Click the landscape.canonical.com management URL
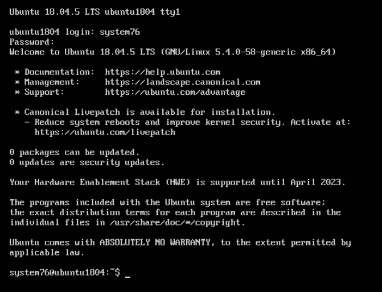Screen dimensions: 382x292 click(x=182, y=82)
